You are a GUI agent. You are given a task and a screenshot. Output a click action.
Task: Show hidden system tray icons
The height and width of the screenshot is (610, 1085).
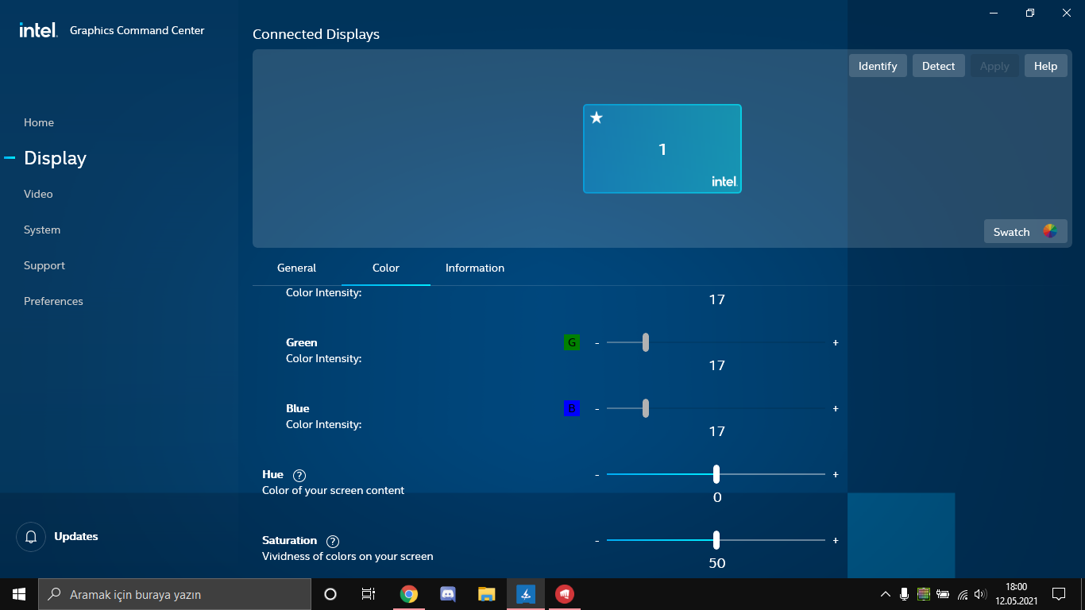pyautogui.click(x=886, y=594)
